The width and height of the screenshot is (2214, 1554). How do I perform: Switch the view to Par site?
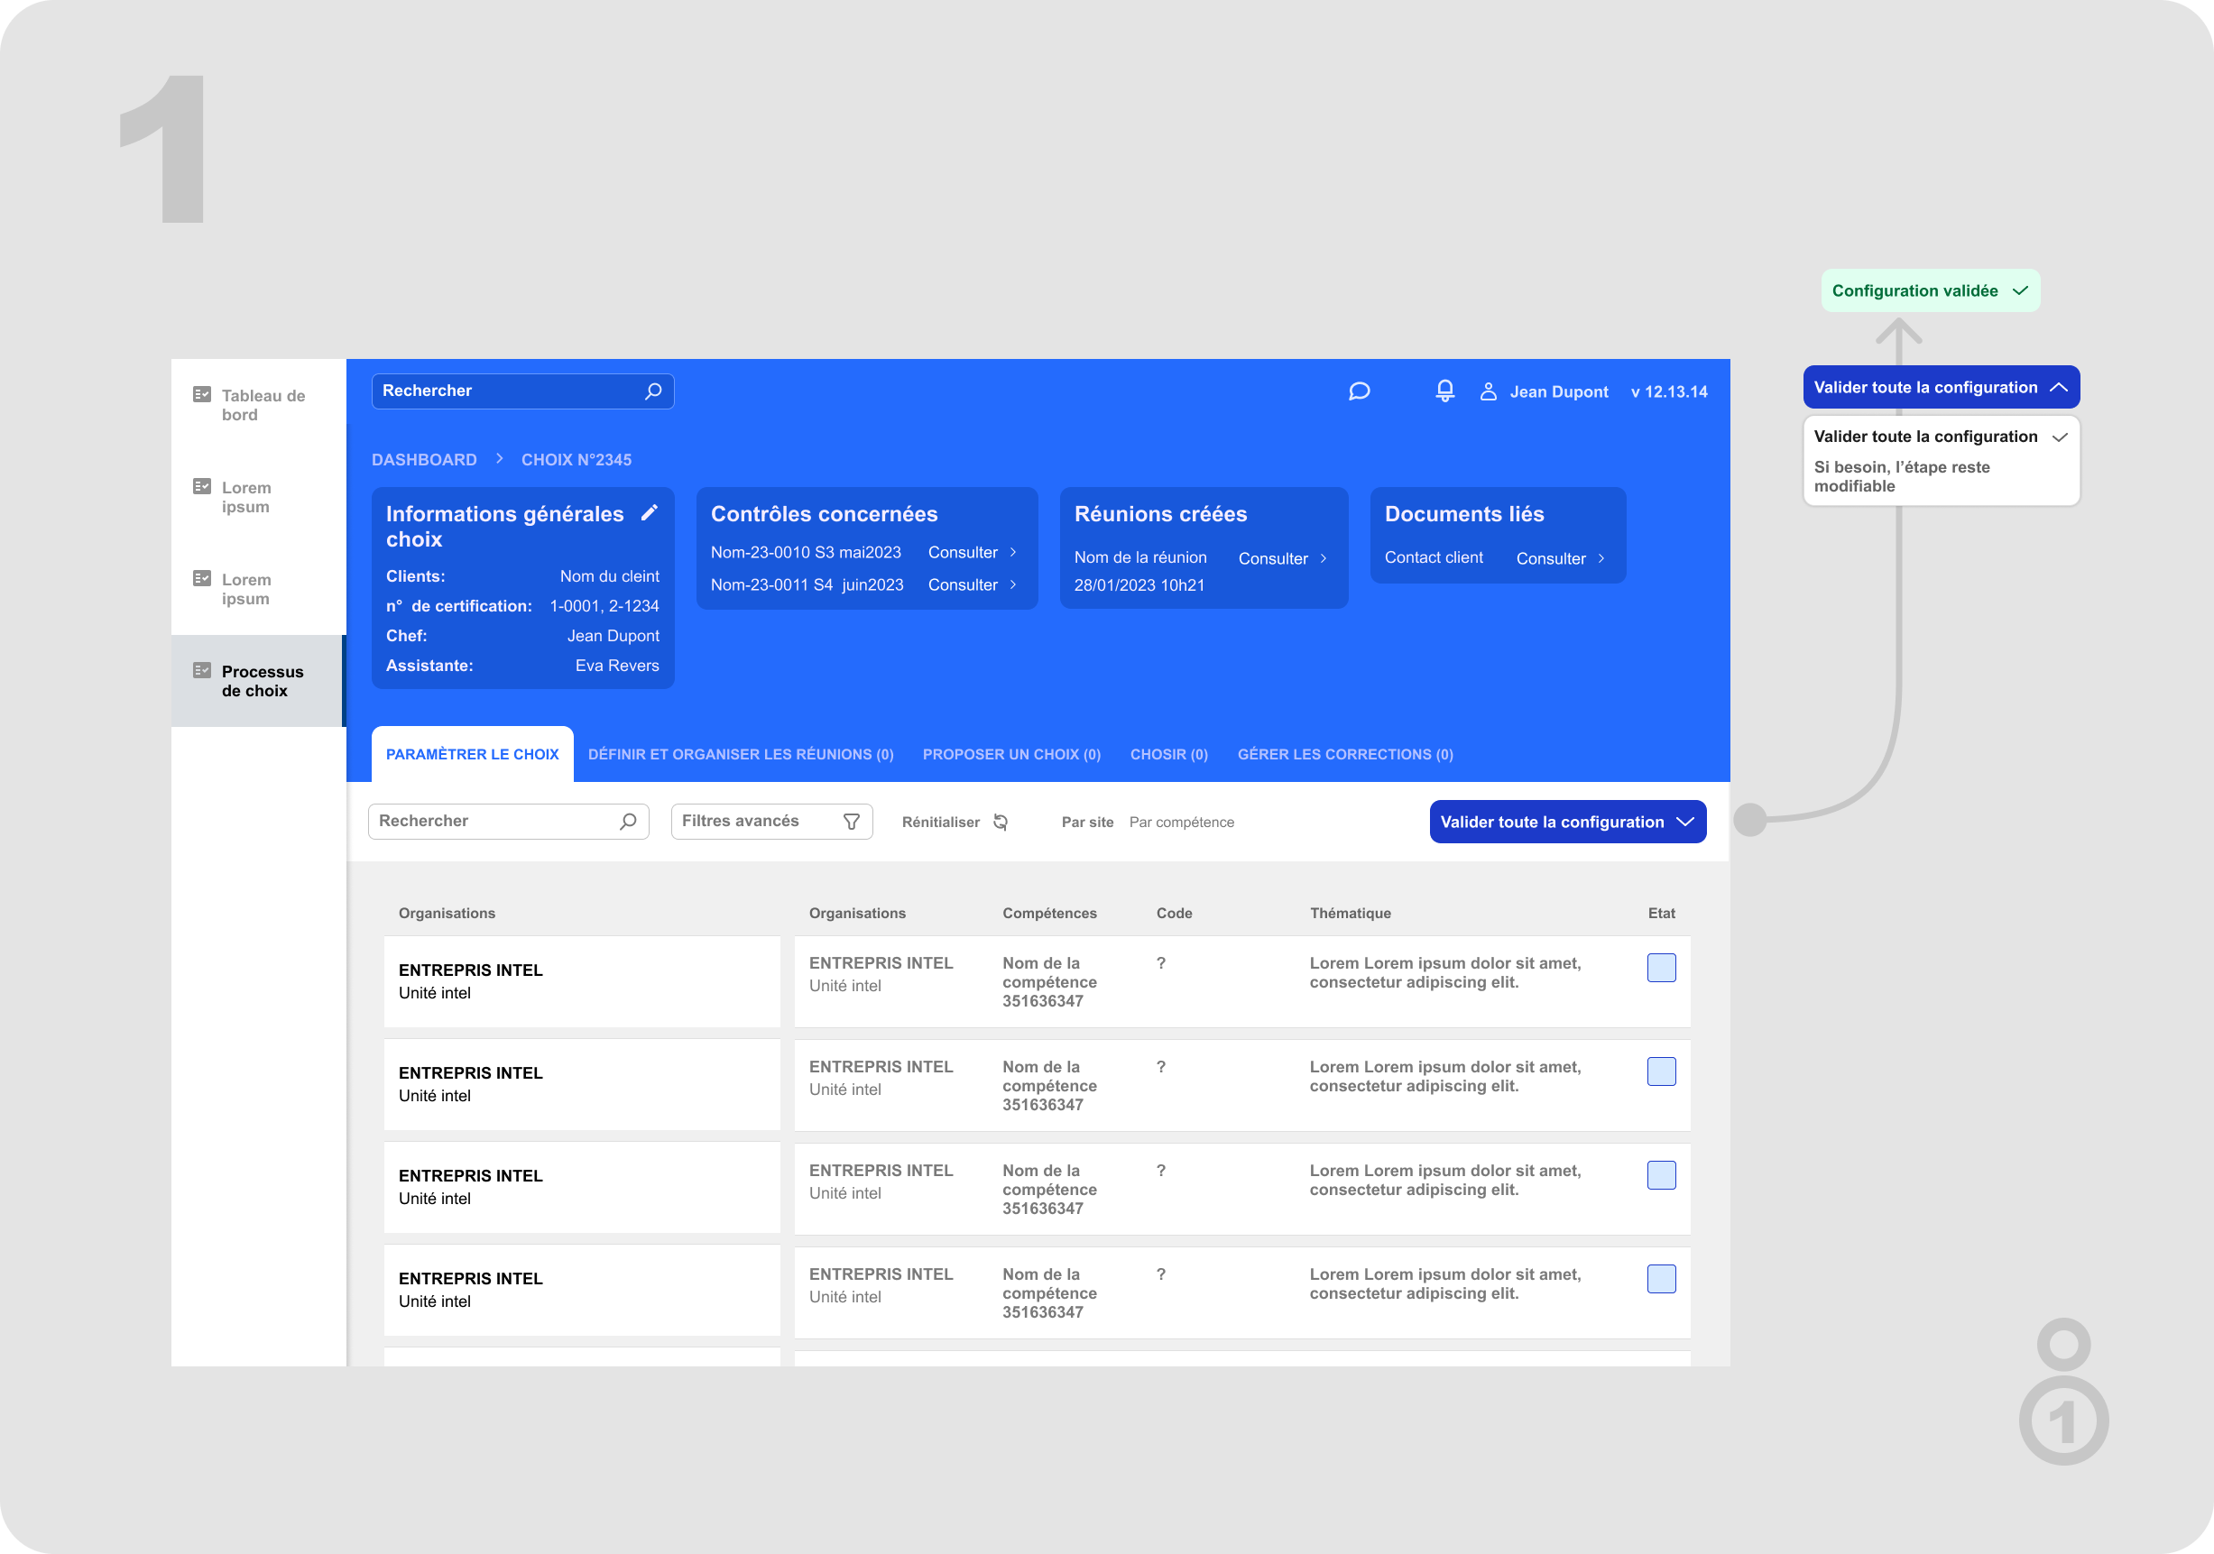click(1087, 823)
